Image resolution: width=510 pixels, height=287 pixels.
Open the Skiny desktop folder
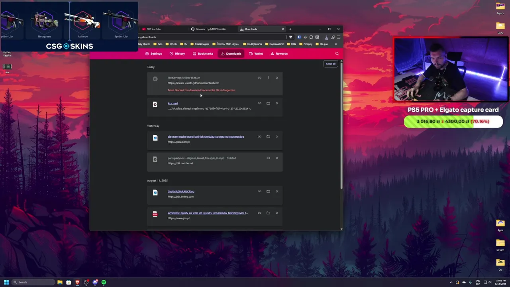pos(500,28)
